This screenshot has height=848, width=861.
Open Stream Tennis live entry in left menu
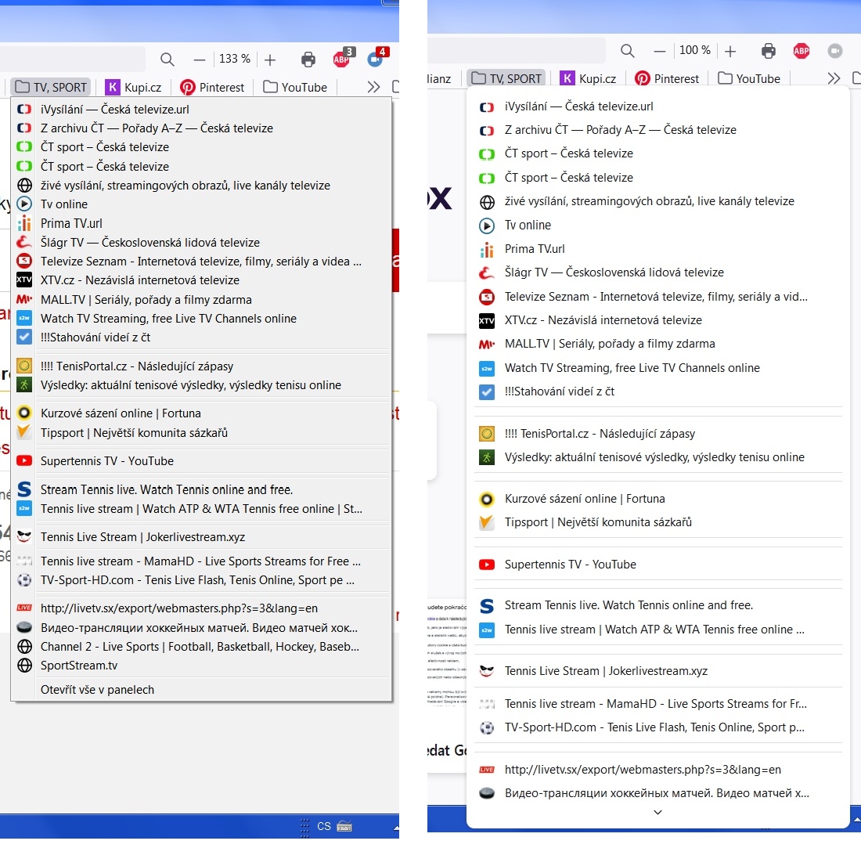pyautogui.click(x=201, y=489)
